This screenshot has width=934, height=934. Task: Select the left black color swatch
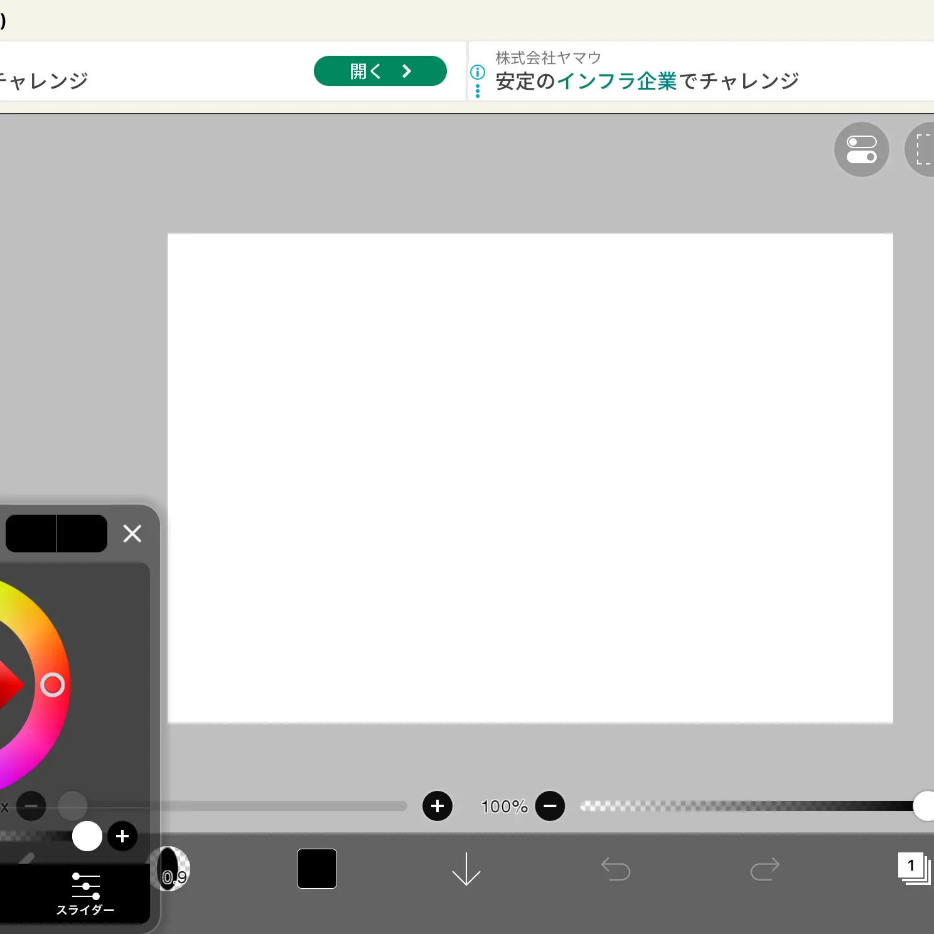coord(31,534)
